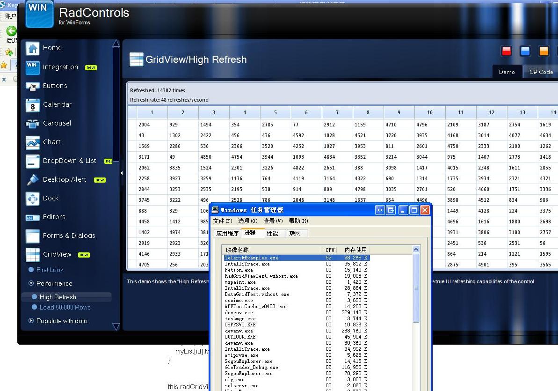The image size is (558, 391).
Task: Open the Integration WIN icon
Action: (32, 67)
